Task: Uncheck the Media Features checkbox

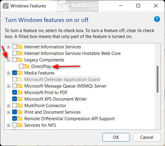Action: 15,73
